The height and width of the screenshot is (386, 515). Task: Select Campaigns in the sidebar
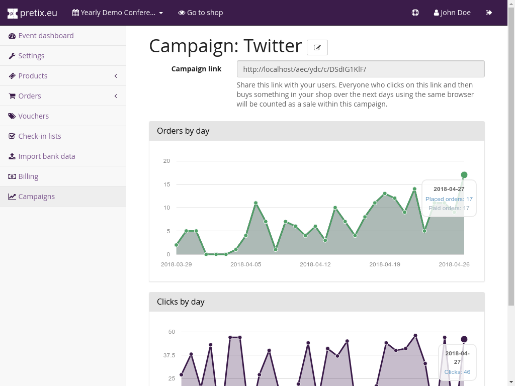(x=36, y=197)
